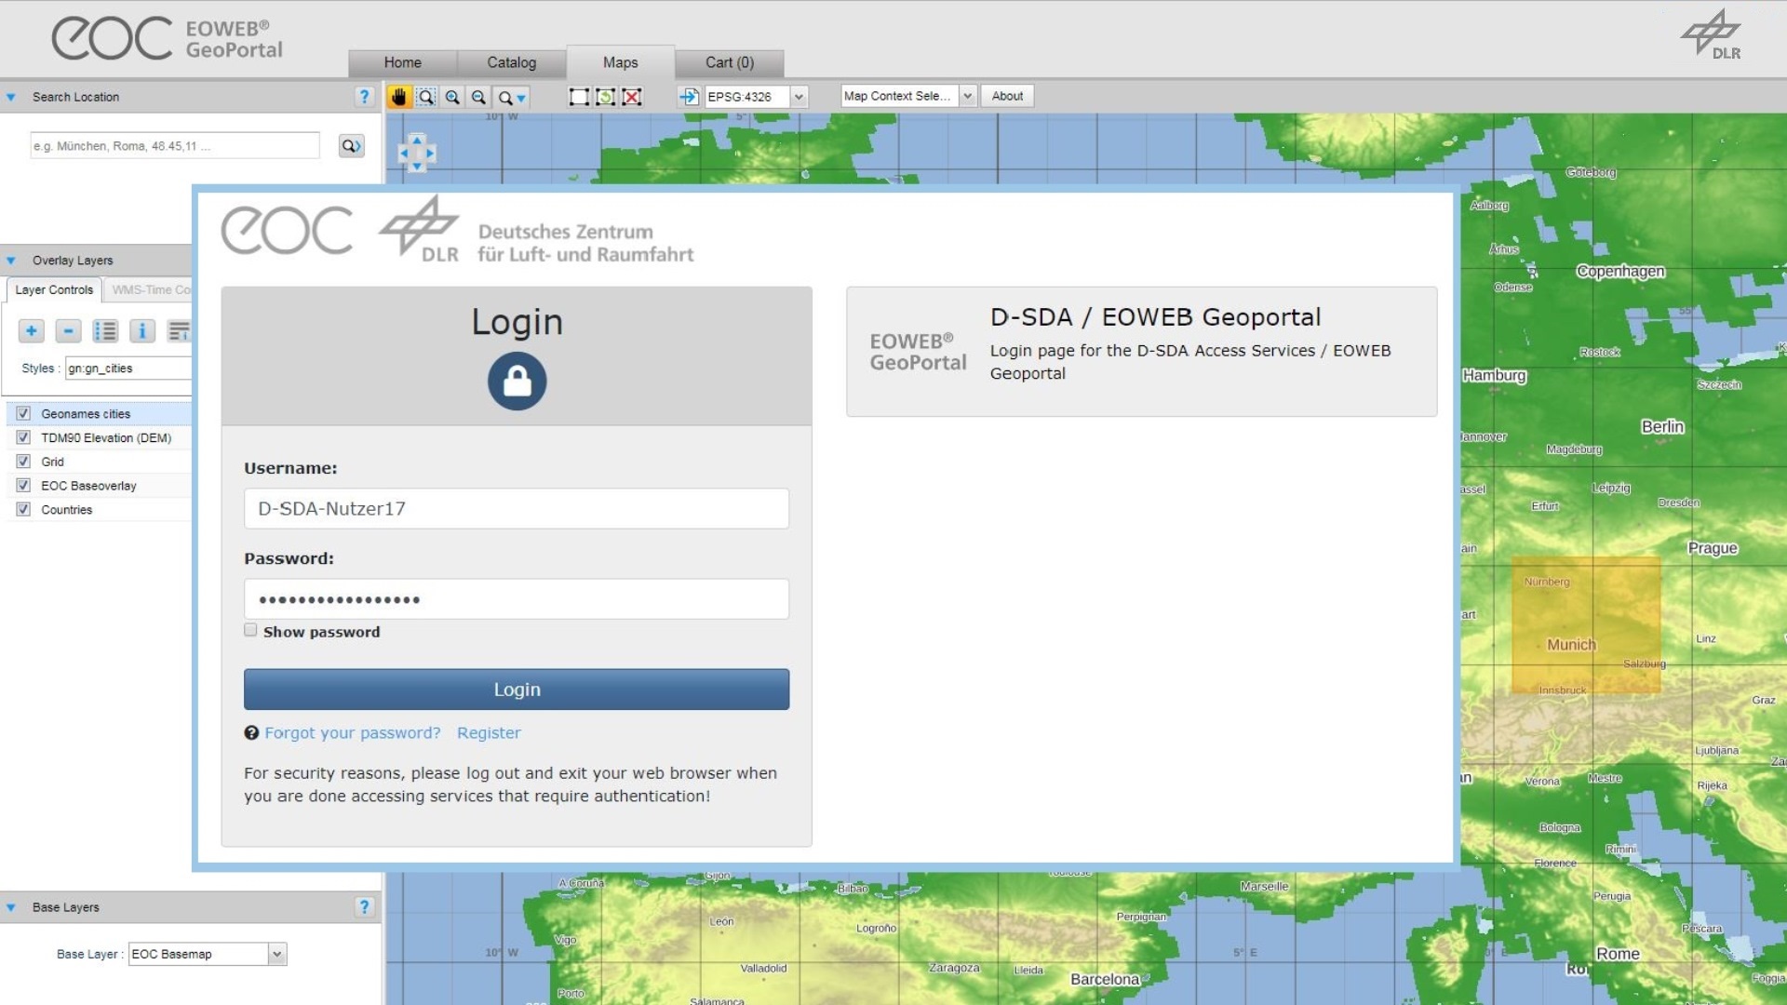Open the EPSG:4326 projection dropdown
The image size is (1787, 1005).
pyautogui.click(x=798, y=97)
